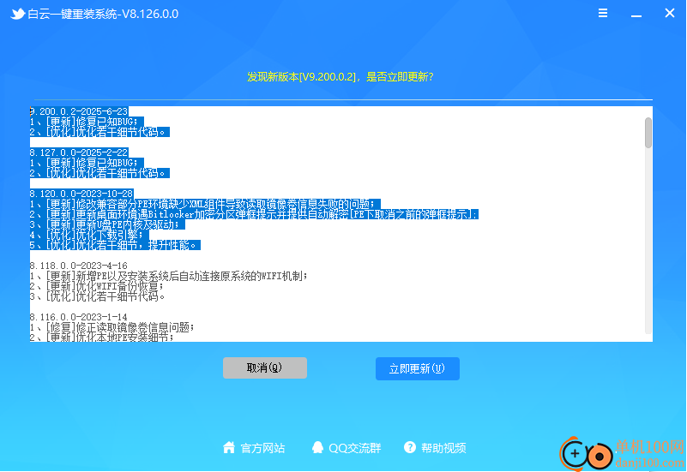Click line 新增PE以及安装系统后自动连接WIFI机制
687x472 pixels.
point(169,276)
